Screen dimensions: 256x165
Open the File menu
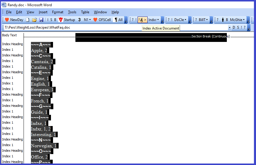click(9, 12)
